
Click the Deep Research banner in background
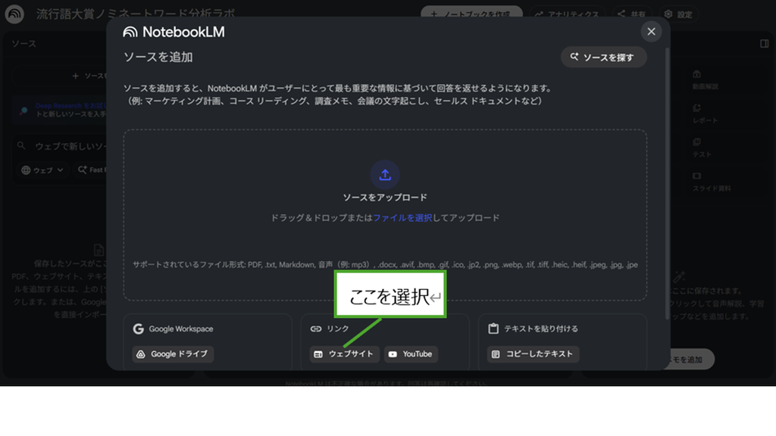pos(59,110)
